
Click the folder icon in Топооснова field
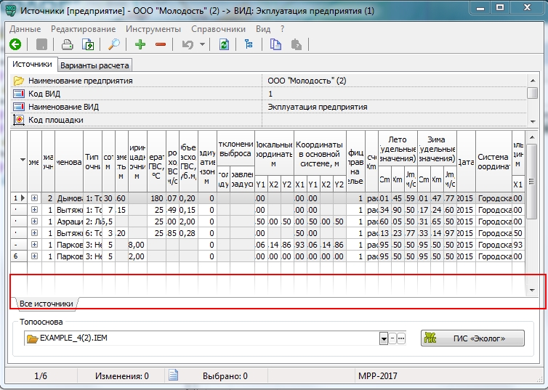[x=32, y=338]
